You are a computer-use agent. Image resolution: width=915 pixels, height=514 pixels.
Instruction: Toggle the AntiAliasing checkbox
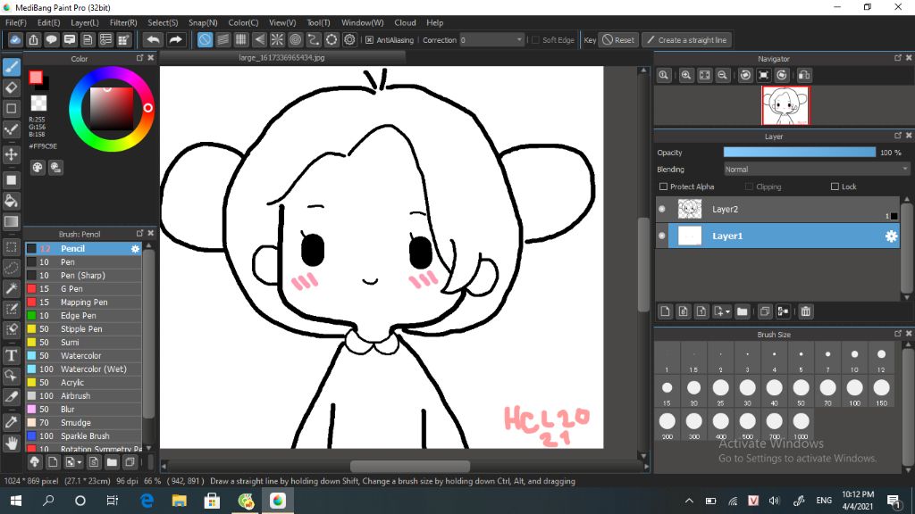(x=369, y=40)
